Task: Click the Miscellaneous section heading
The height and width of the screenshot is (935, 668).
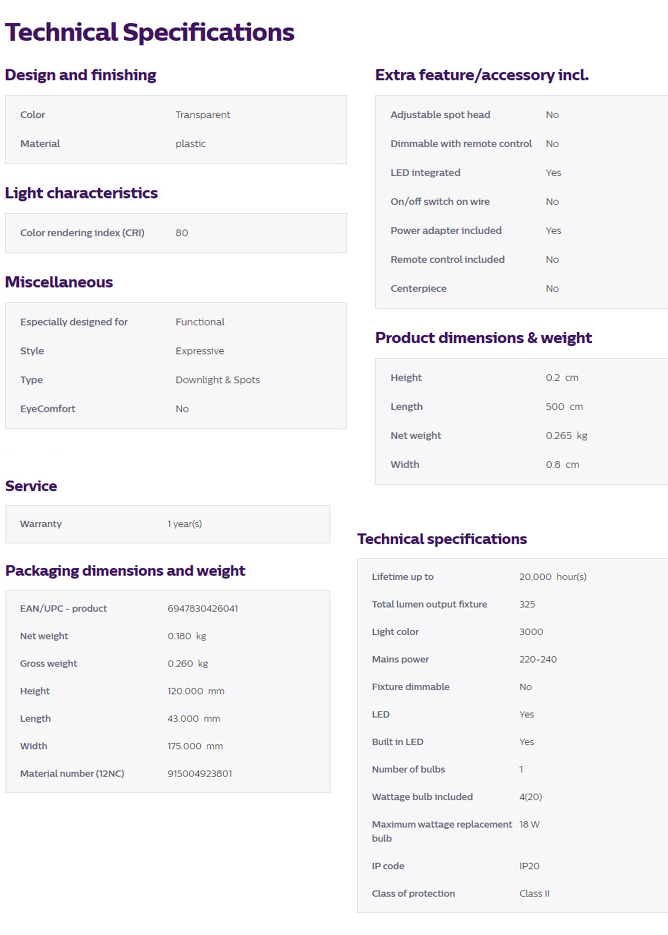Action: click(59, 282)
